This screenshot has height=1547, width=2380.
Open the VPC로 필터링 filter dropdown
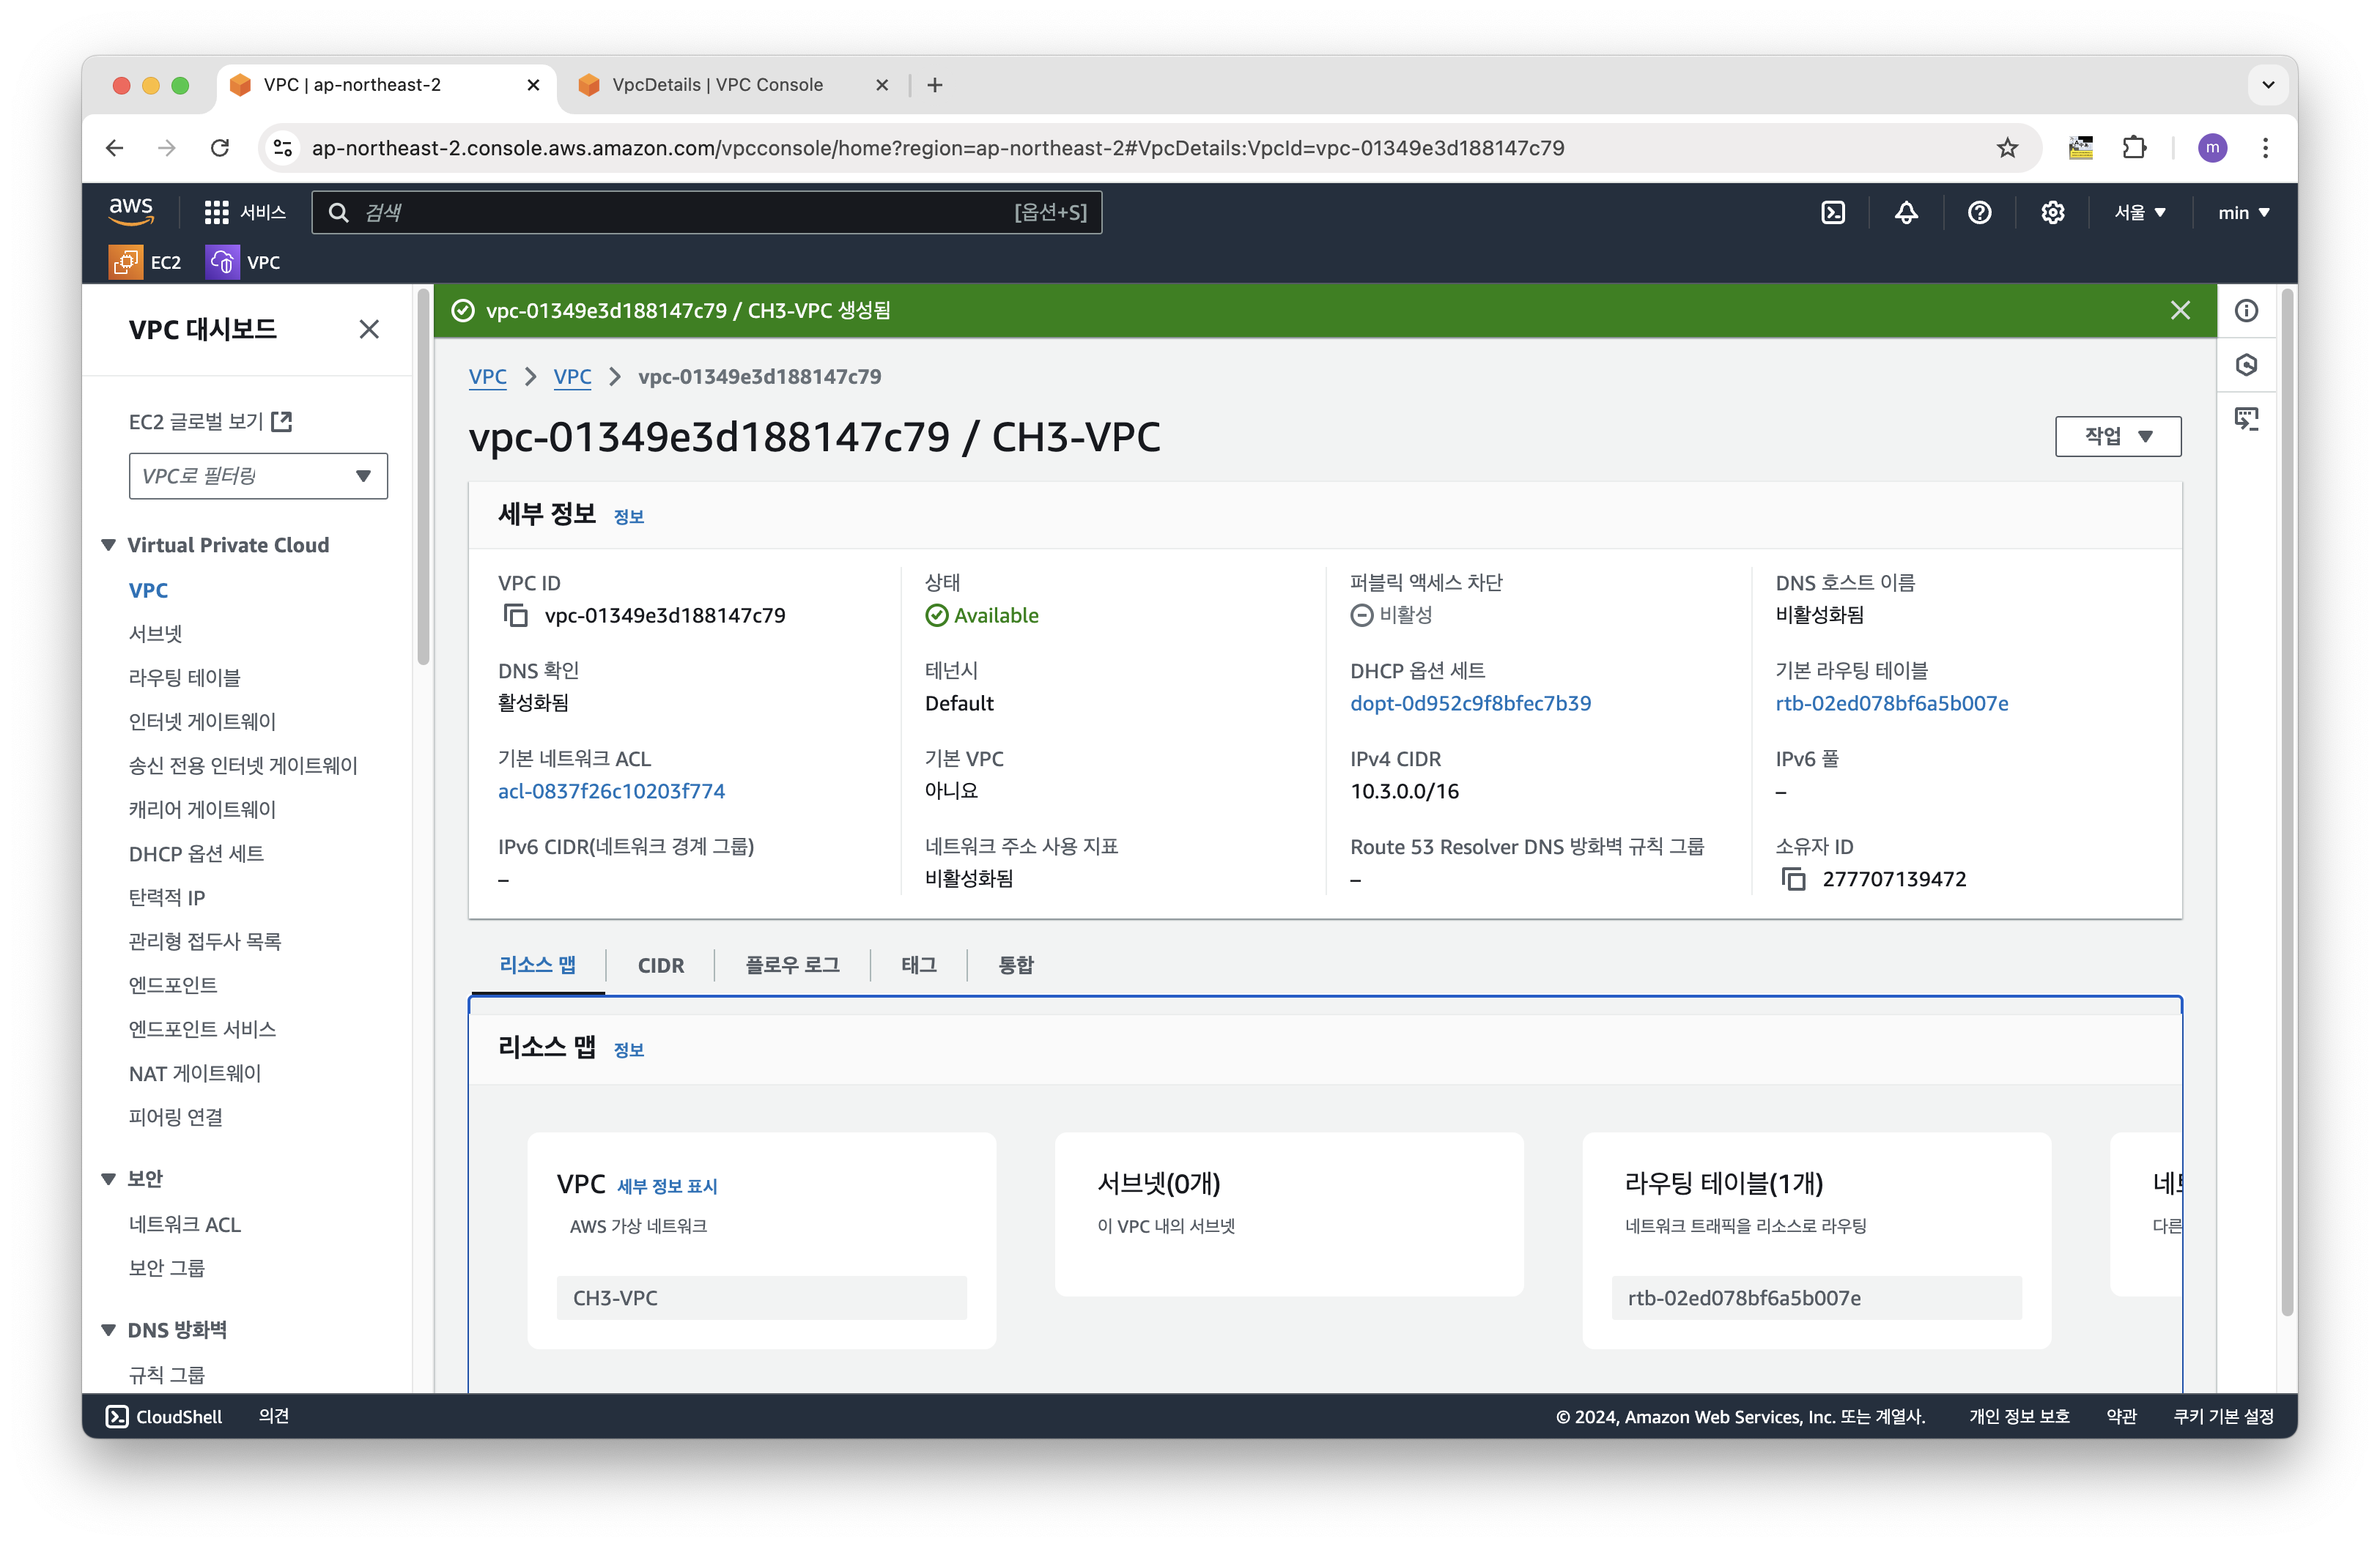[258, 477]
